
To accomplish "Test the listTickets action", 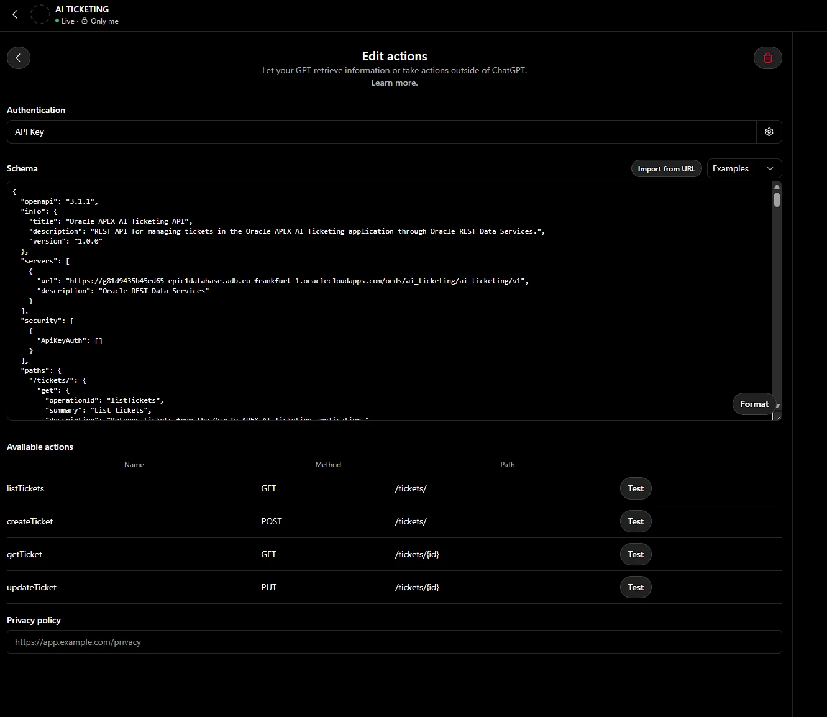I will [636, 488].
